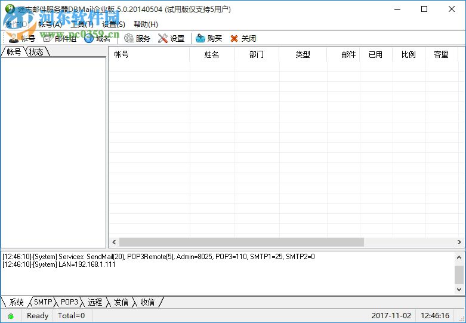Sort by the 帐号 column header
Image resolution: width=466 pixels, height=323 pixels.
149,54
